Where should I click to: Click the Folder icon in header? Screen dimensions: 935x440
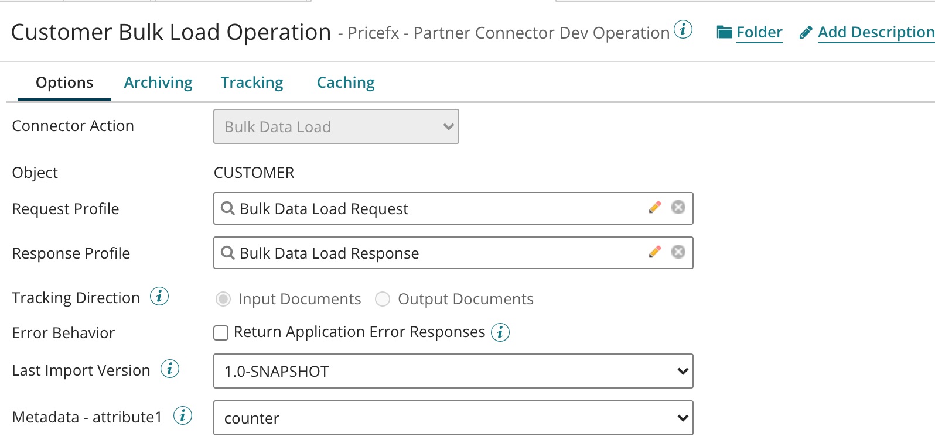click(x=725, y=33)
